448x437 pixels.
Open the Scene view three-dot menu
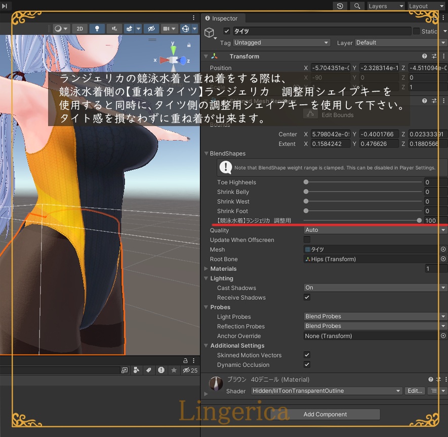(x=194, y=18)
